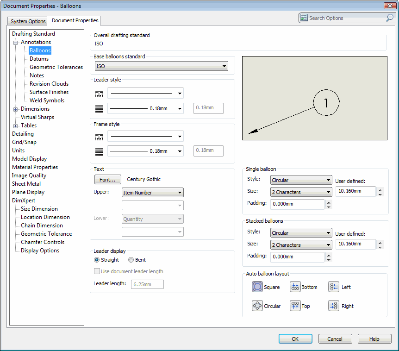
Task: Click the Cancel button
Action: [335, 339]
